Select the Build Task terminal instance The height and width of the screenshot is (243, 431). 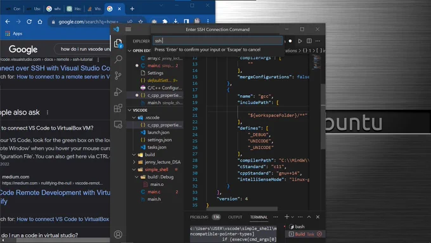304,234
